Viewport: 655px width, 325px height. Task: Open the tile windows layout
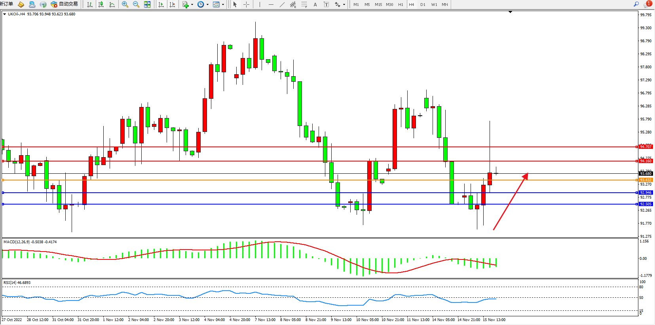click(147, 4)
